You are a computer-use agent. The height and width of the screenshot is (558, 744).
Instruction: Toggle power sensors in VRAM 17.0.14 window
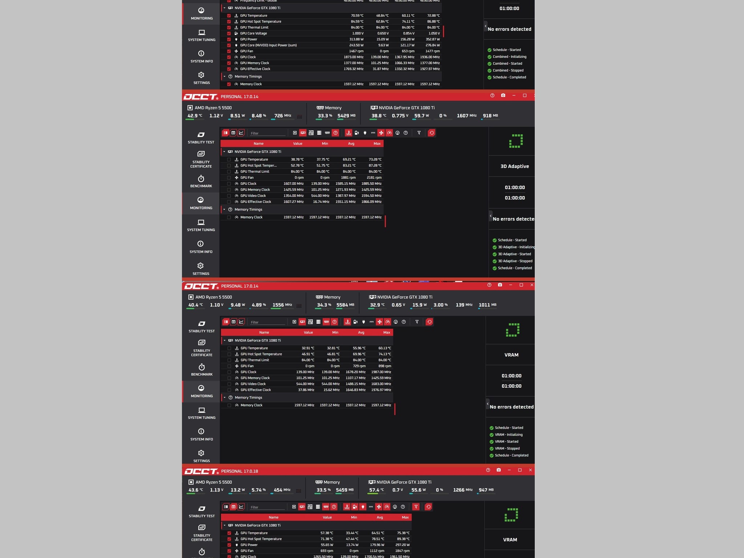click(363, 322)
